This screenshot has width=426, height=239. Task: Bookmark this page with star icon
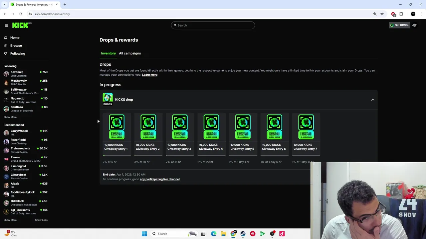382,14
